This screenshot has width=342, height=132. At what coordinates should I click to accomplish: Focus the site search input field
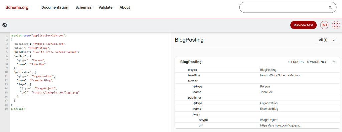(288, 7)
